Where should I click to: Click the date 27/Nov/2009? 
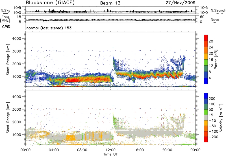181,3
